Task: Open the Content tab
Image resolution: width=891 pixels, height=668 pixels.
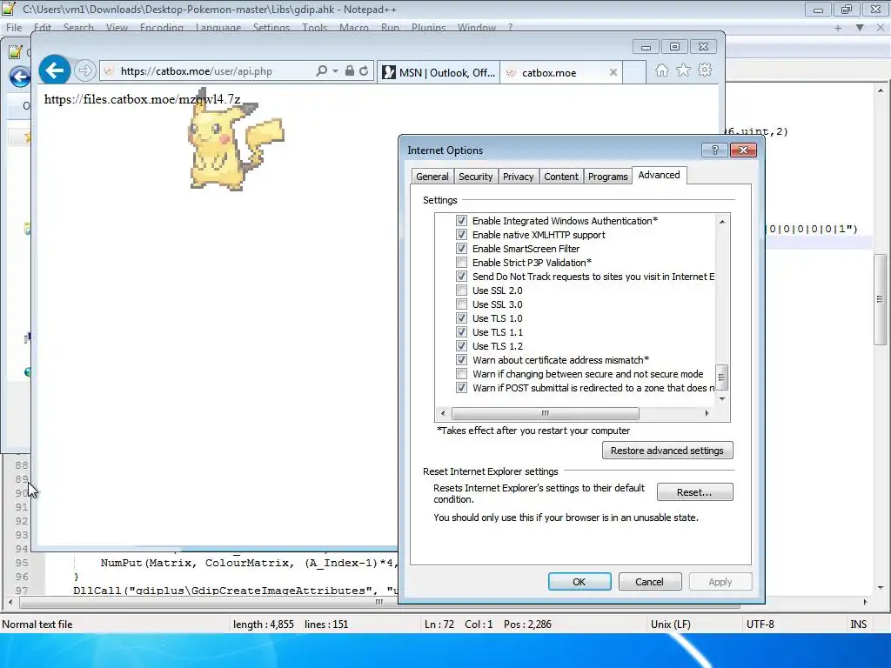Action: tap(561, 177)
